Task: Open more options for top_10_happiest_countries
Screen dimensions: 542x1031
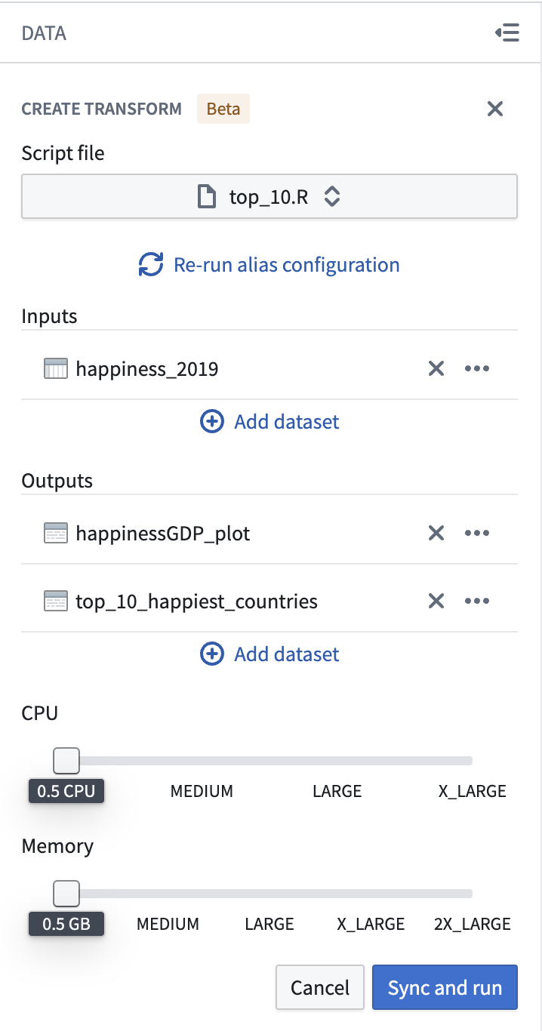Action: [477, 601]
